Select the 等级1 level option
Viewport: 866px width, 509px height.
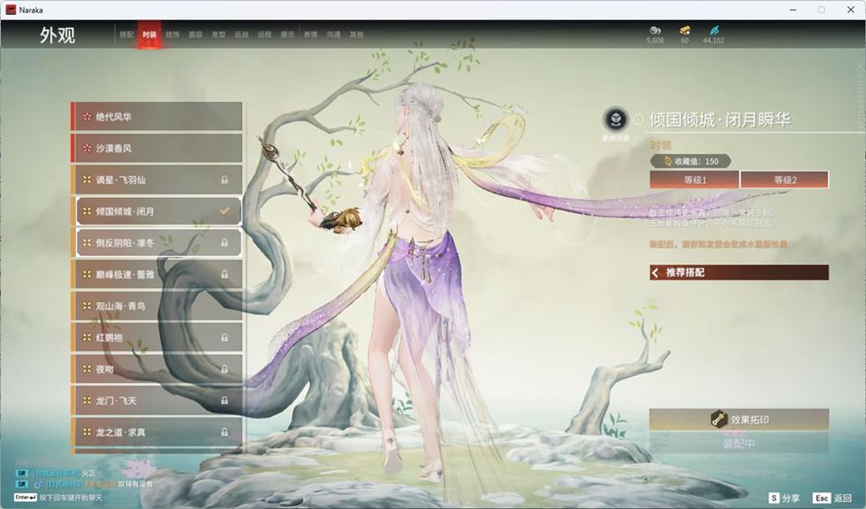coord(693,180)
